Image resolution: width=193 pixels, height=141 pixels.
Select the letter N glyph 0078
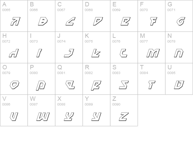[179, 47]
